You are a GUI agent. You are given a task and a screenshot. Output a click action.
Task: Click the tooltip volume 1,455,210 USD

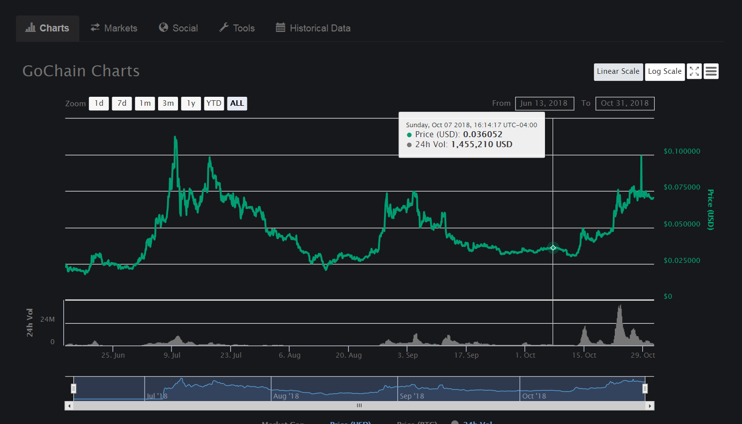coord(482,145)
